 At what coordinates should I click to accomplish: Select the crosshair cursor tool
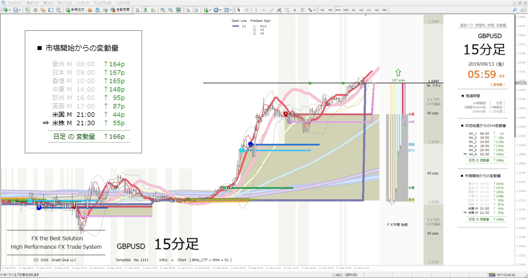[247, 10]
